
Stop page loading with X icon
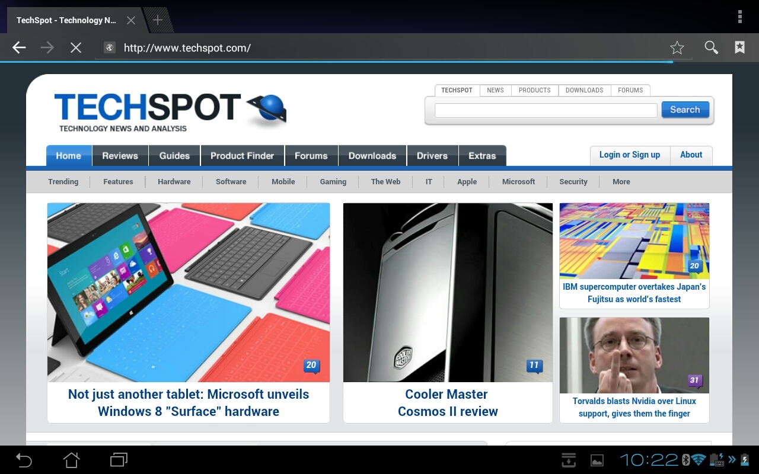[76, 48]
